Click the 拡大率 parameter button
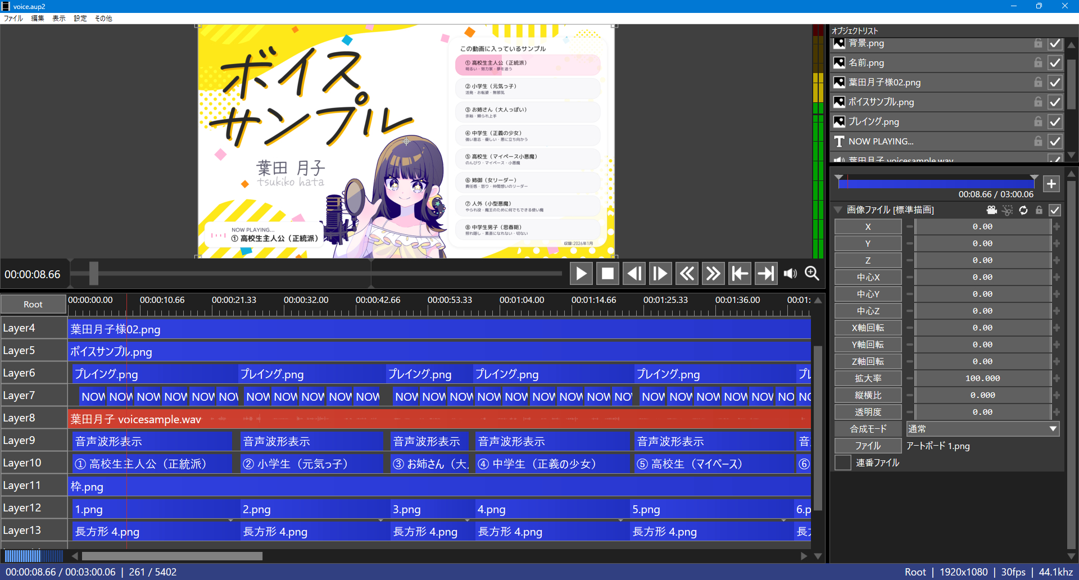 point(868,378)
